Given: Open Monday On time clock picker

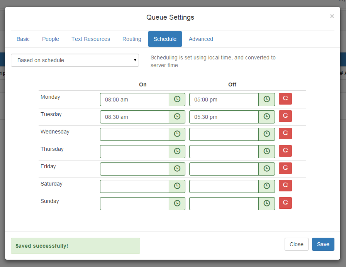Looking at the screenshot, I should pos(177,99).
